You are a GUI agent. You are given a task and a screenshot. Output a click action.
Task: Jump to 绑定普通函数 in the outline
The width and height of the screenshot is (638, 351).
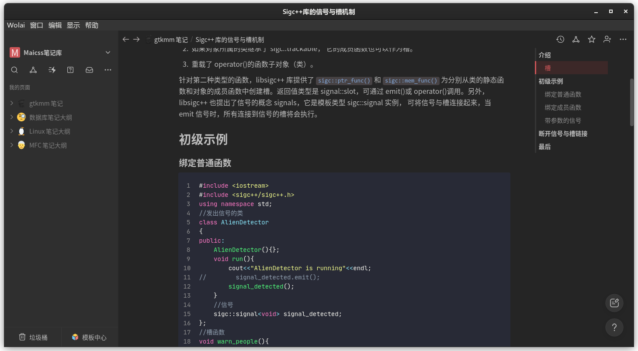click(x=563, y=94)
